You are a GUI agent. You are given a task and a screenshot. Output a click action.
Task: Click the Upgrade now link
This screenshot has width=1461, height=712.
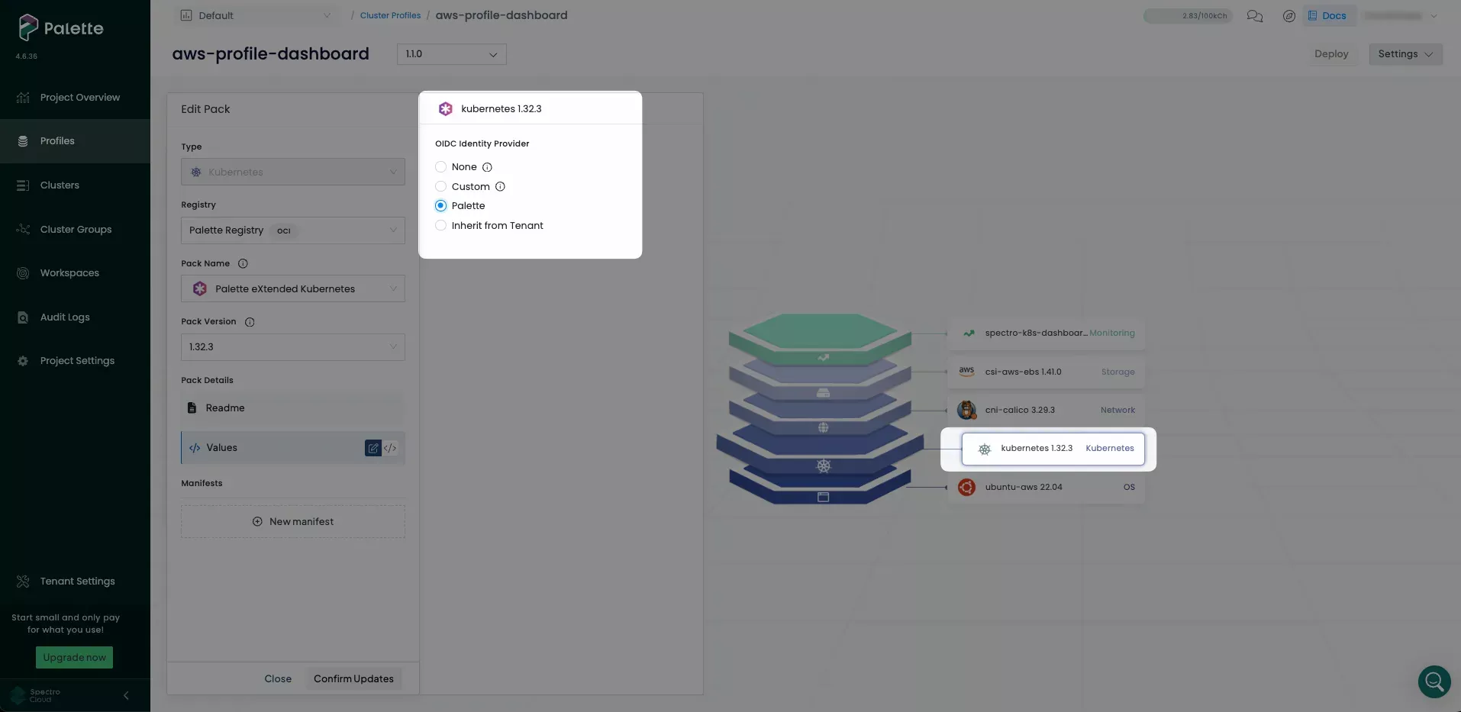(x=74, y=657)
